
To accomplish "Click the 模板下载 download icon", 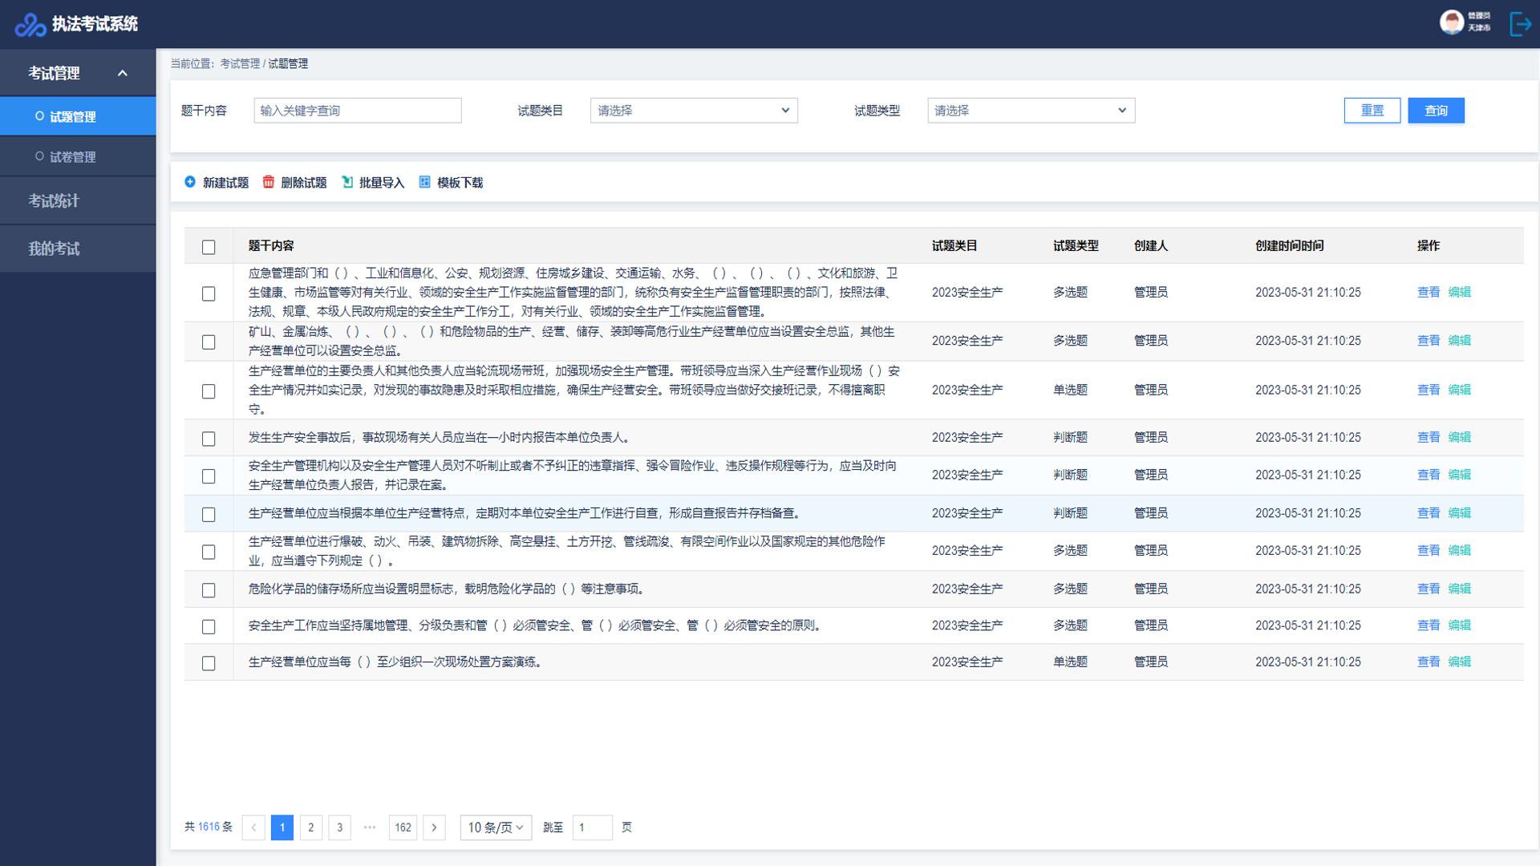I will point(424,182).
